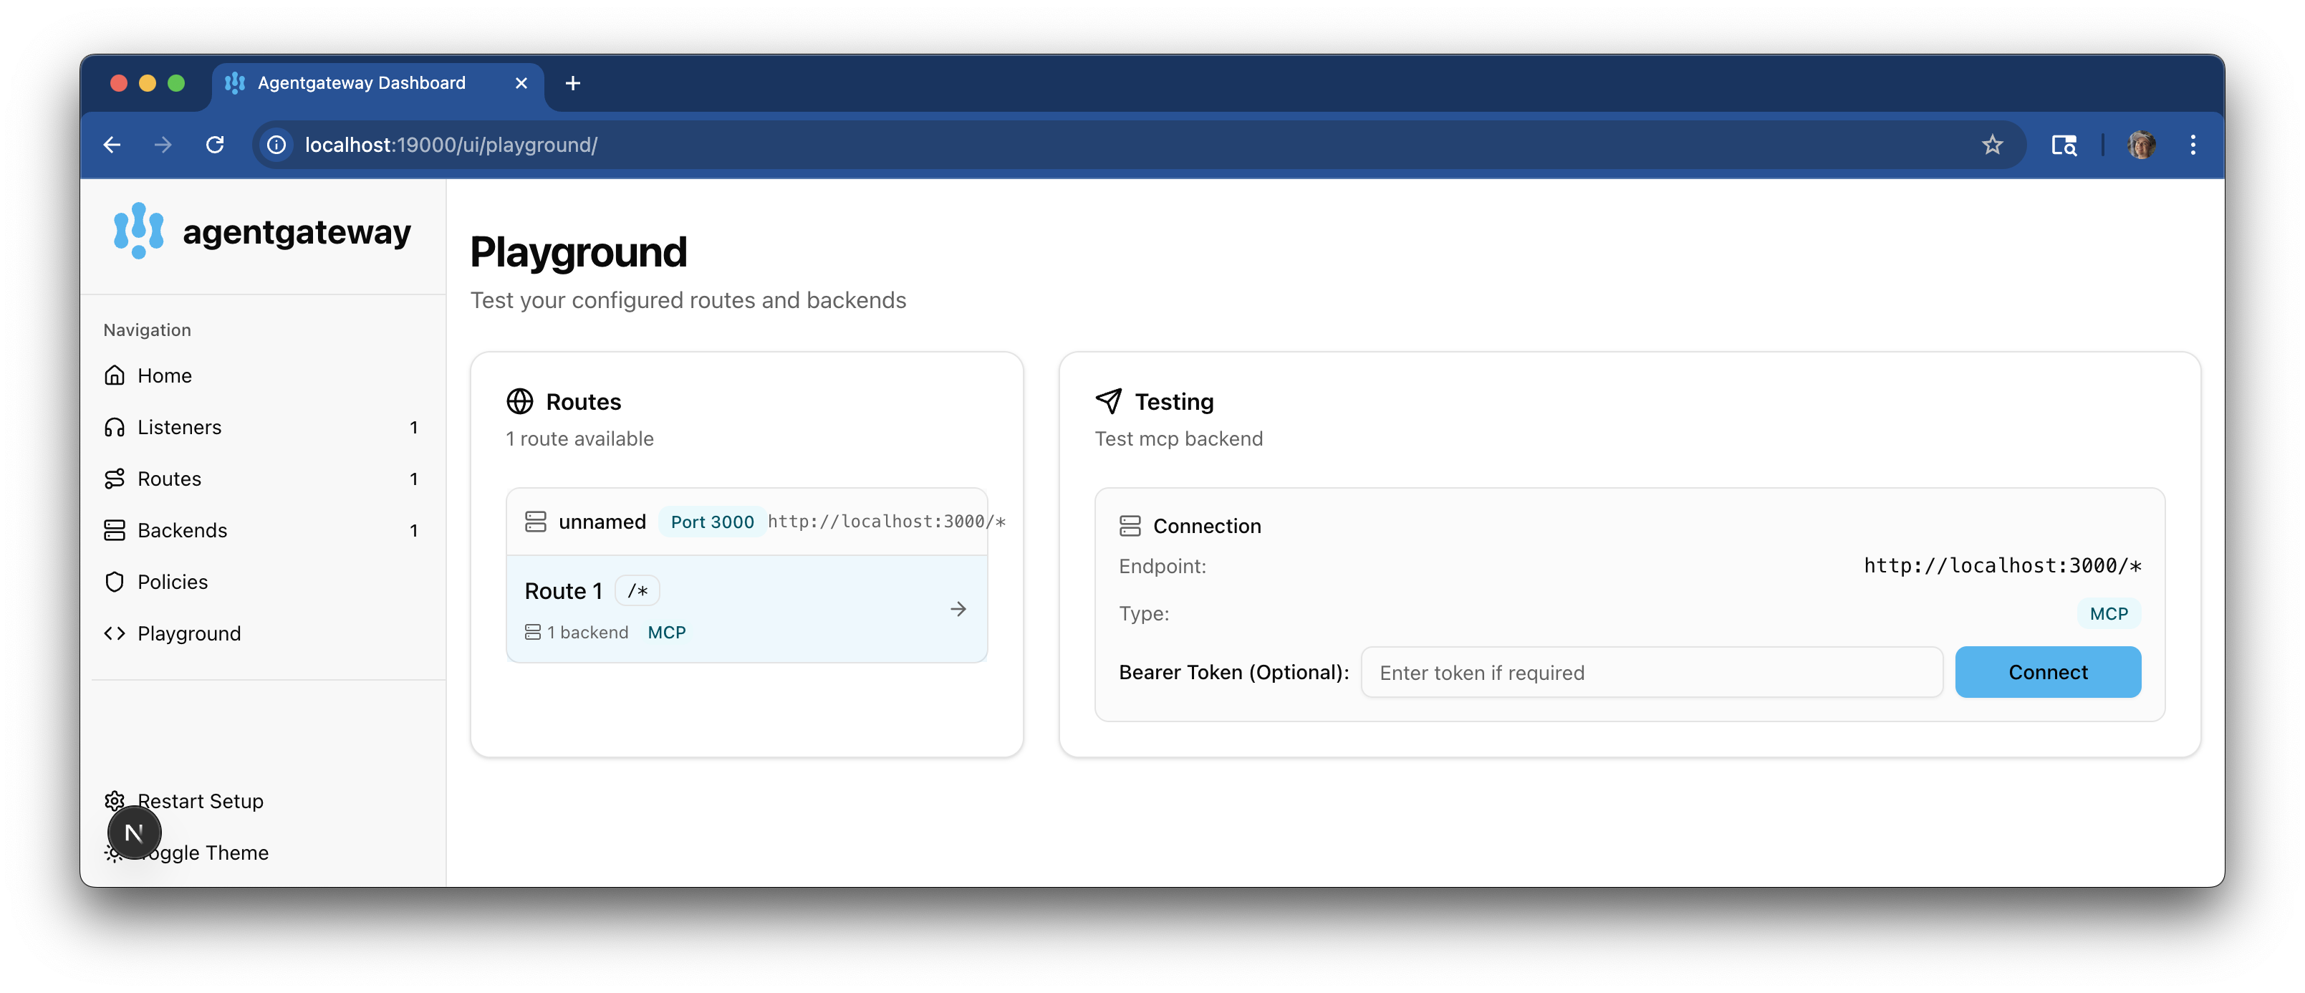Go back in browser history
The image size is (2305, 993).
tap(112, 145)
